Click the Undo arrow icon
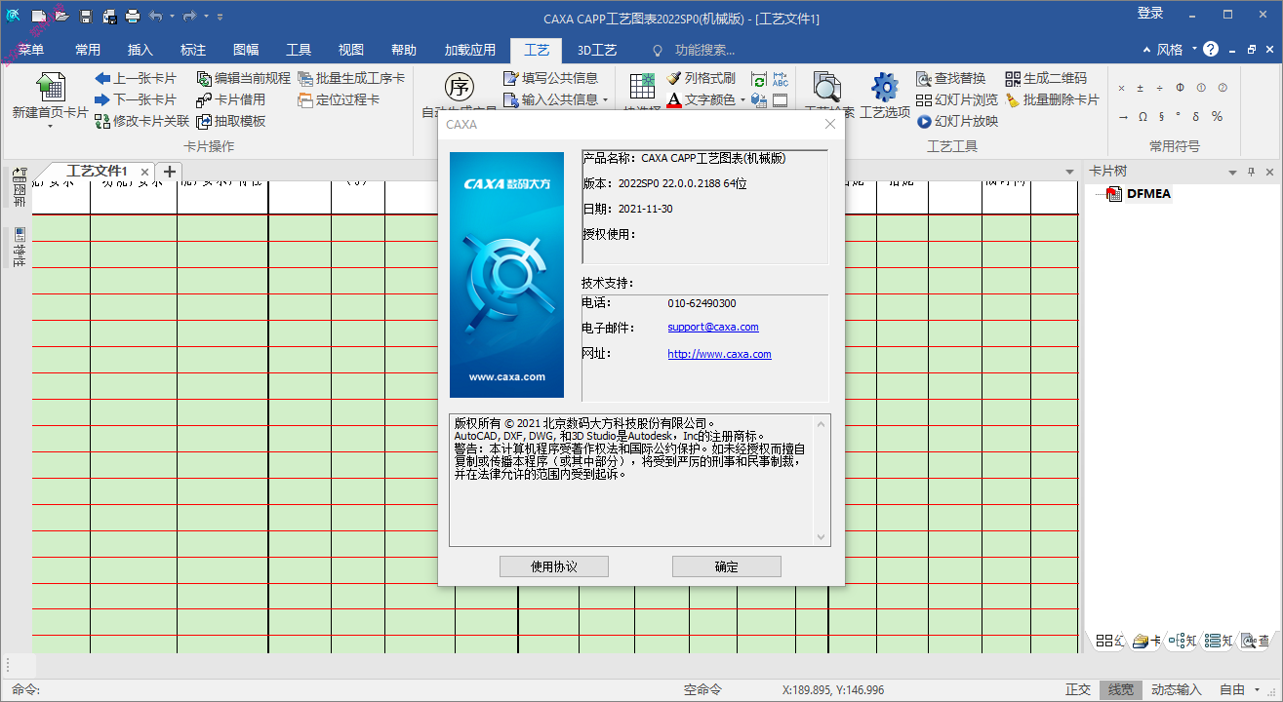This screenshot has width=1283, height=702. click(x=157, y=16)
